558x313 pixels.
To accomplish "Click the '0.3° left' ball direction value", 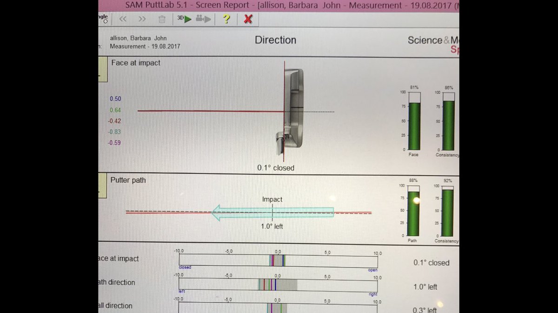I will pyautogui.click(x=425, y=310).
